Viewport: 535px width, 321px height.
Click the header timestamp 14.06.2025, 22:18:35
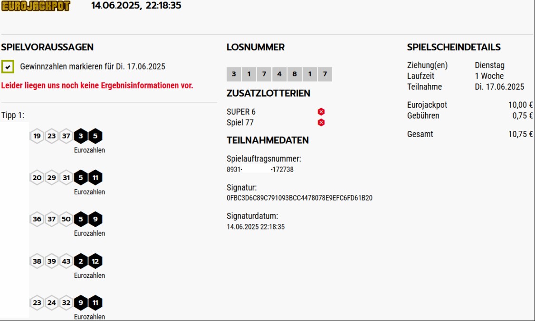pyautogui.click(x=136, y=5)
